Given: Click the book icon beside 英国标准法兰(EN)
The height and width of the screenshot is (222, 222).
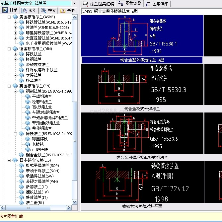Looking at the screenshot, I should coord(15,86).
